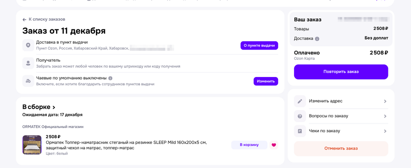Add the topper via В корзину button

point(249,145)
